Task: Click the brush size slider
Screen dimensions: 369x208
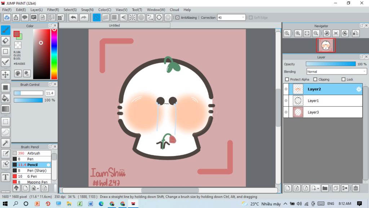Action: [28, 93]
